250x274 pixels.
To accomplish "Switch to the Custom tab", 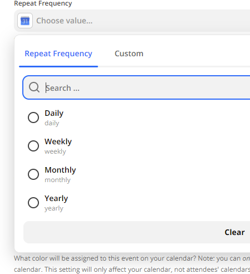I will tap(129, 53).
